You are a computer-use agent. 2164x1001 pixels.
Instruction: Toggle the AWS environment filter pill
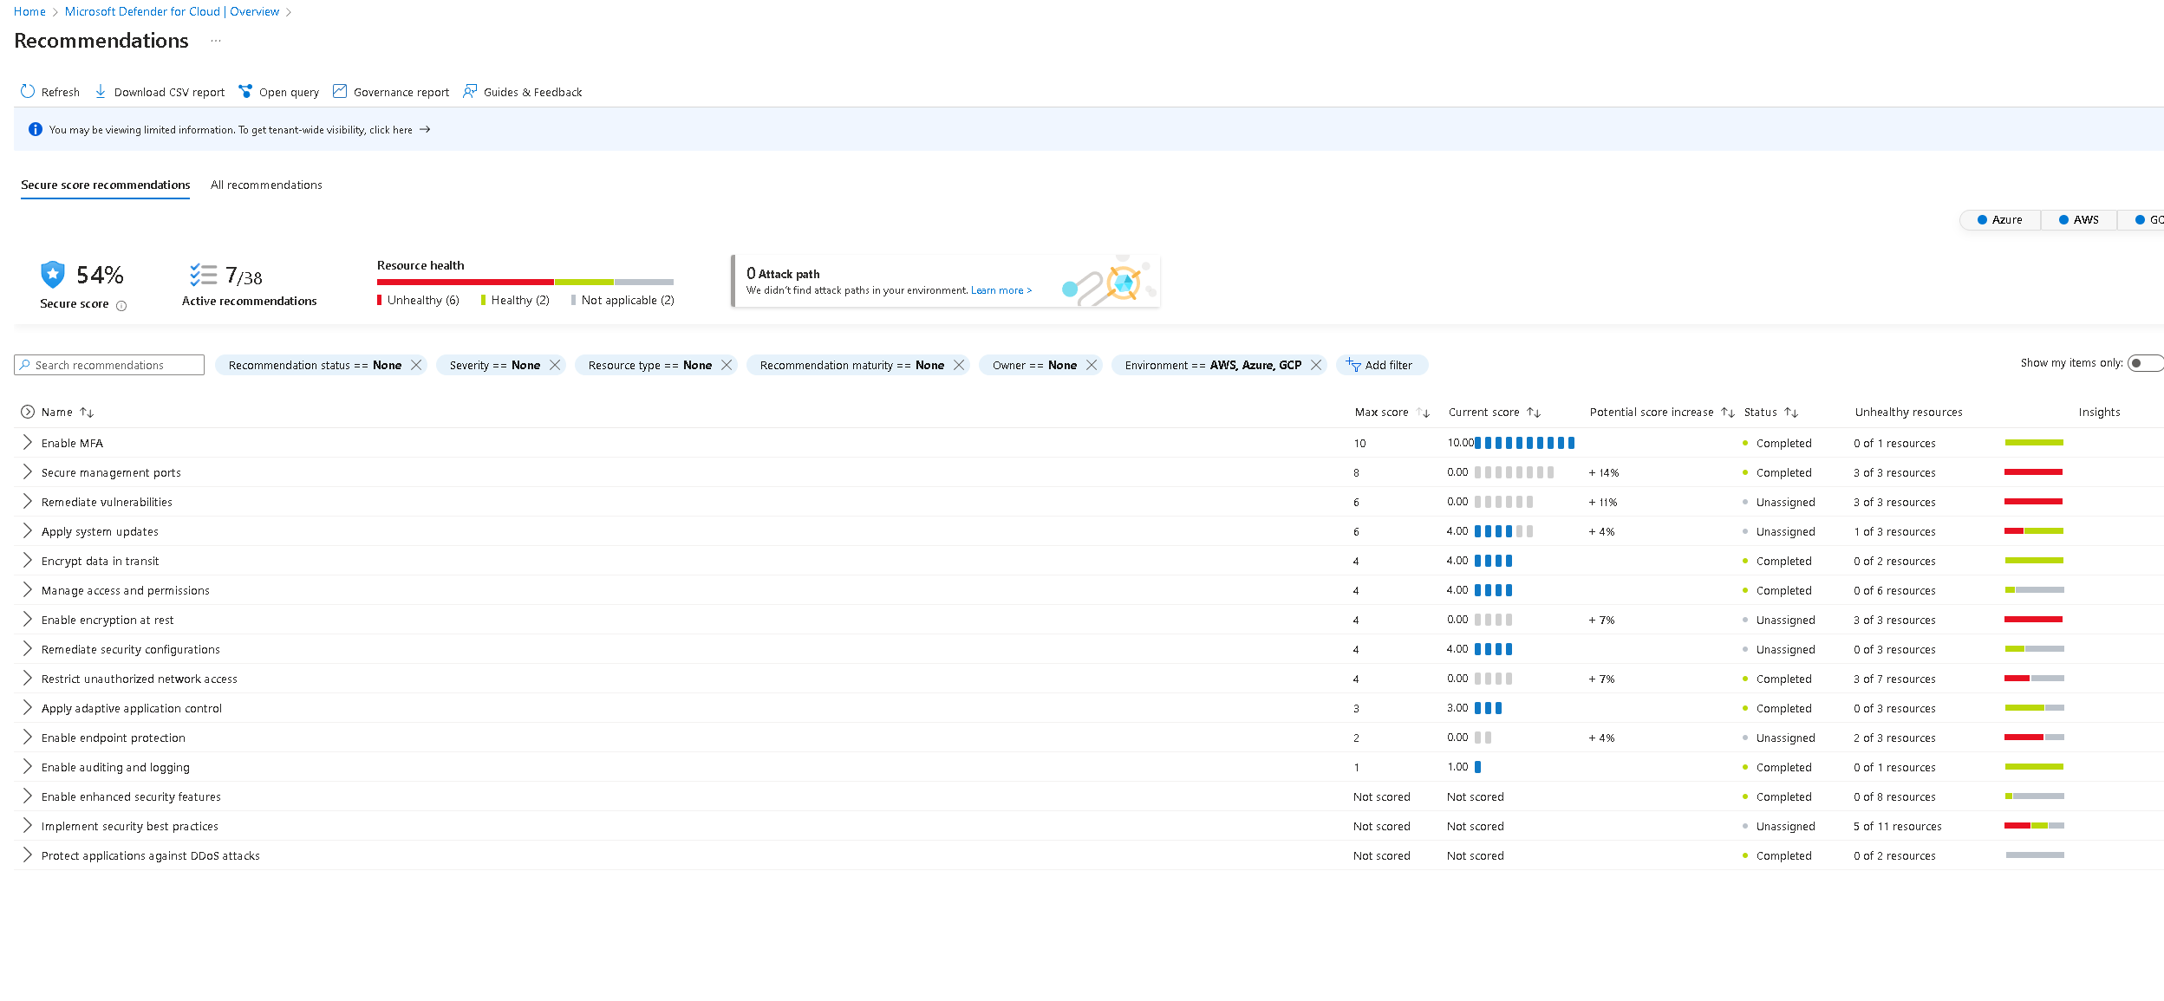[x=2079, y=219]
